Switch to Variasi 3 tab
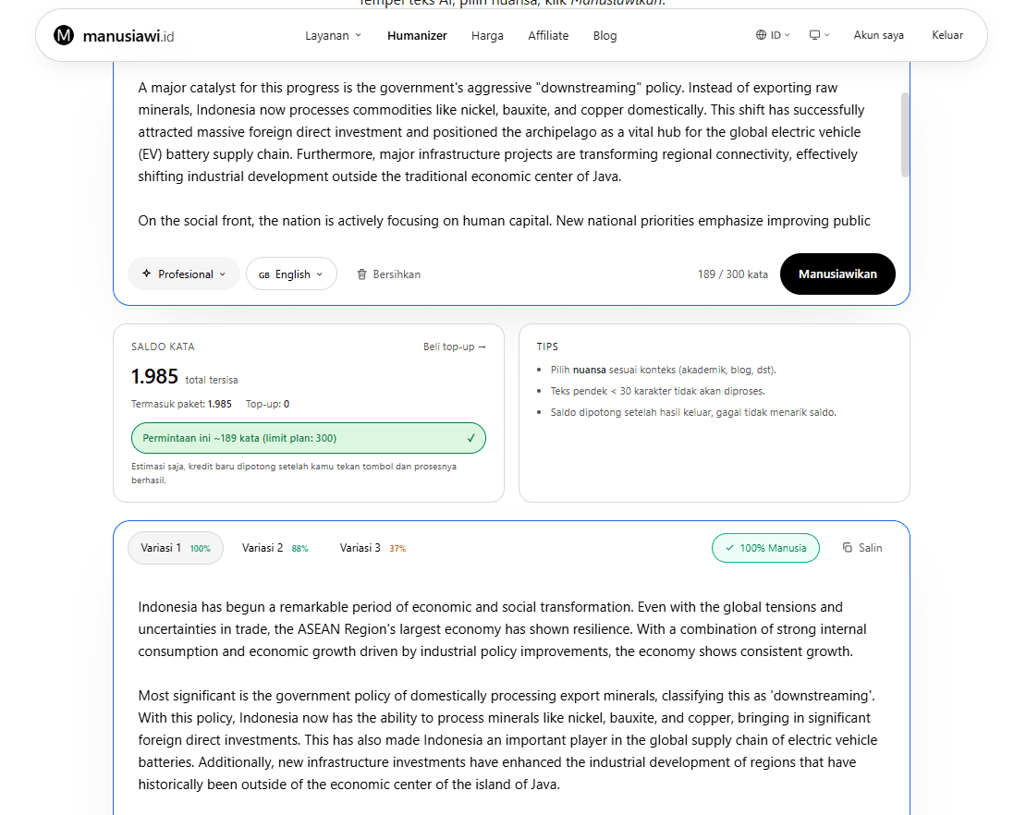 click(x=373, y=548)
